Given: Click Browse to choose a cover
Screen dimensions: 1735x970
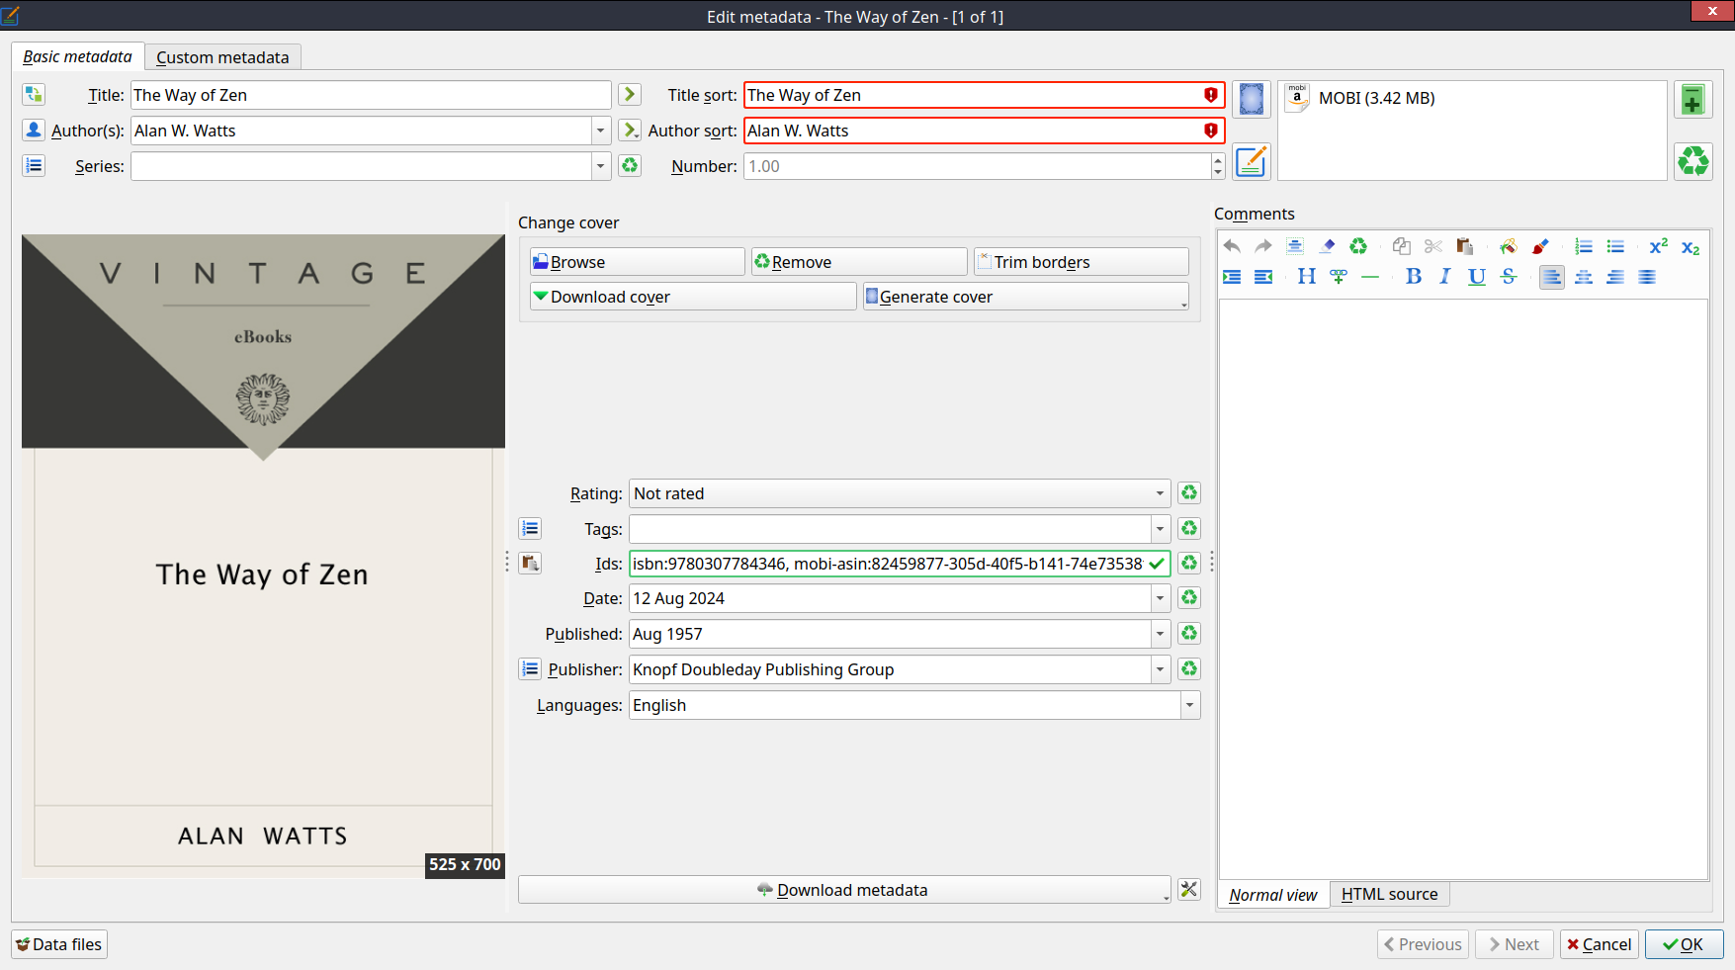Looking at the screenshot, I should (638, 262).
